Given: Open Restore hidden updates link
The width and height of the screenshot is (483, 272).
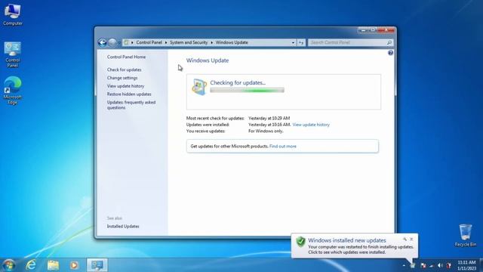Looking at the screenshot, I should click(129, 94).
